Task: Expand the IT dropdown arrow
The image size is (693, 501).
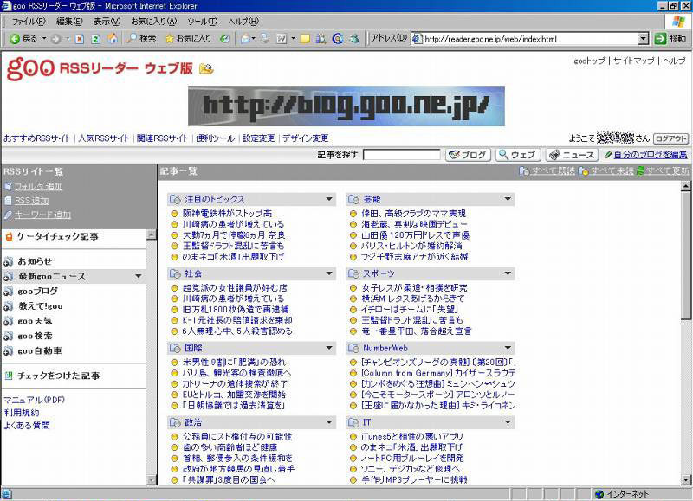Action: coord(508,422)
